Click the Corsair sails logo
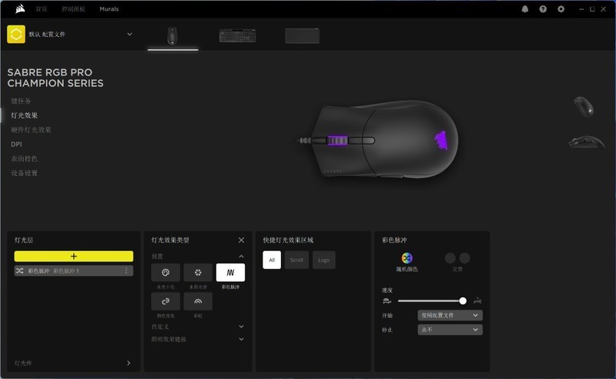The image size is (616, 379). point(20,8)
